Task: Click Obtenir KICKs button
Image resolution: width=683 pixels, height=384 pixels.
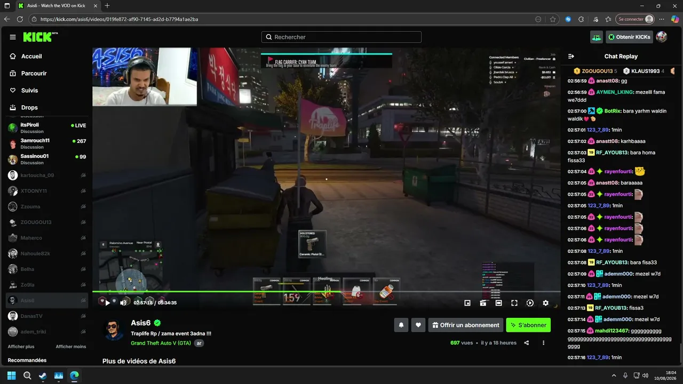Action: (629, 37)
